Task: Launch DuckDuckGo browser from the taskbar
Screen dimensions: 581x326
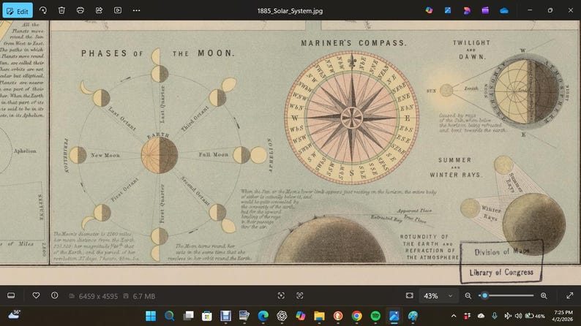Action: (338, 316)
